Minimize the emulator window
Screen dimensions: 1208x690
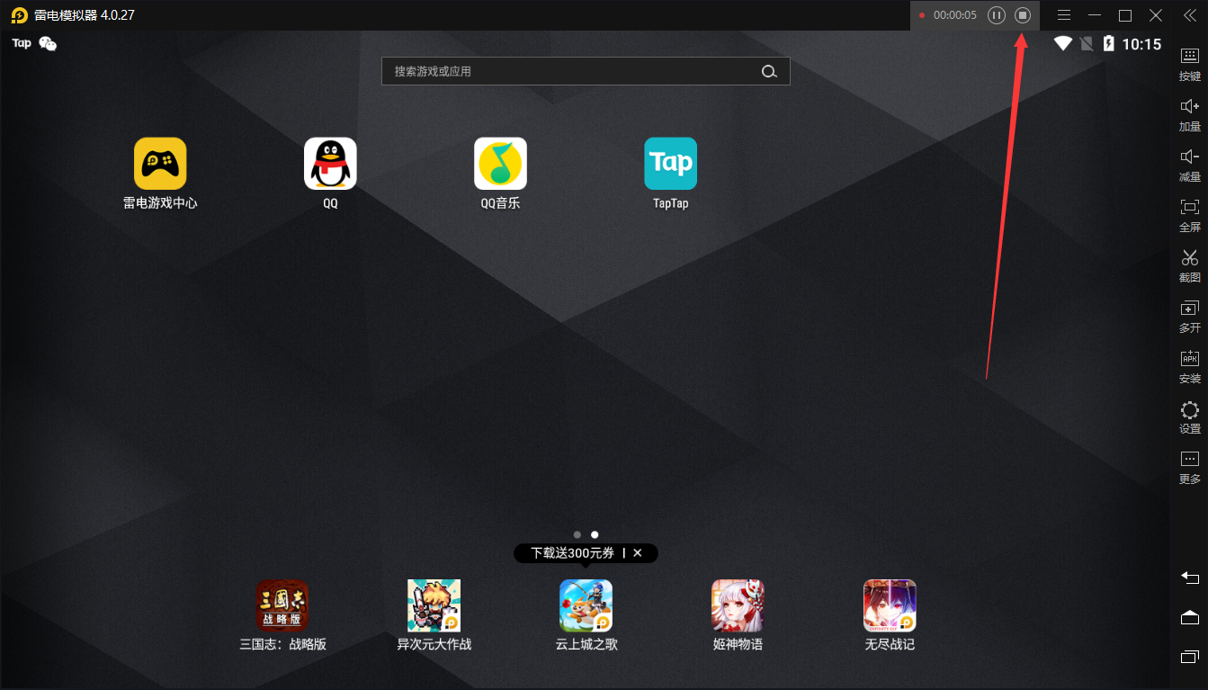coord(1095,15)
